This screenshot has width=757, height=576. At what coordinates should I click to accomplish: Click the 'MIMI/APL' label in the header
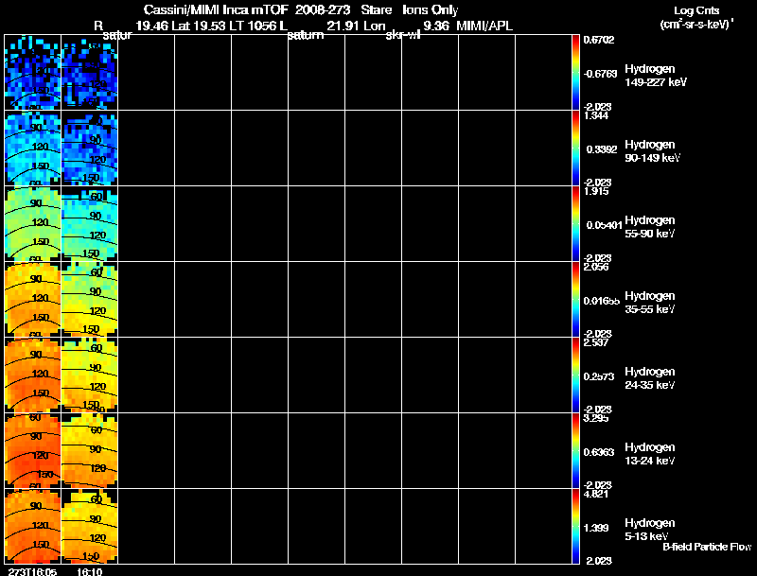[x=484, y=26]
